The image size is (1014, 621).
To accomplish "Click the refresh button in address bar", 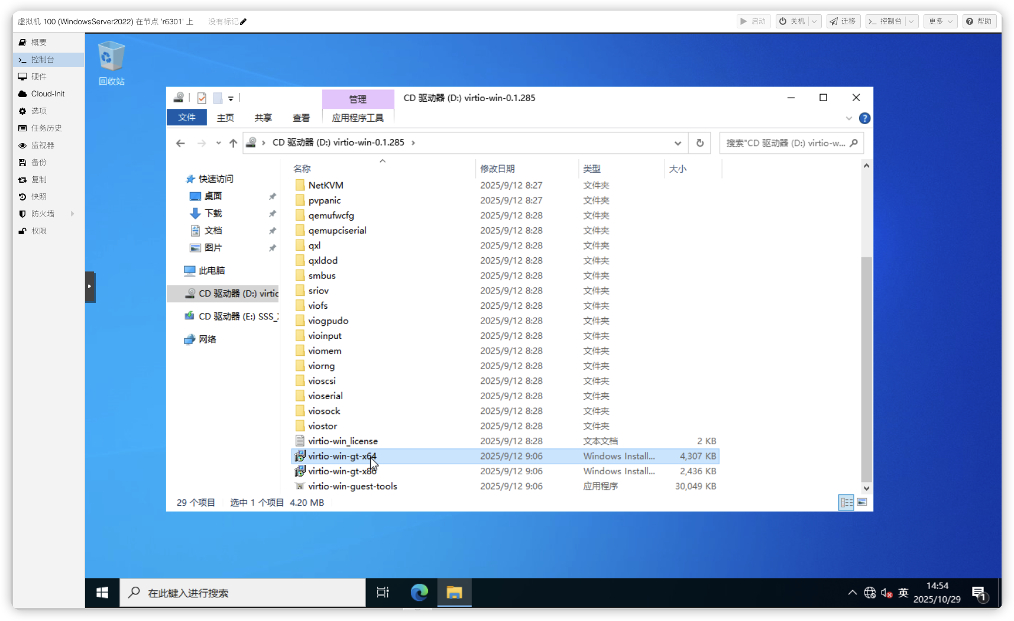I will point(700,143).
